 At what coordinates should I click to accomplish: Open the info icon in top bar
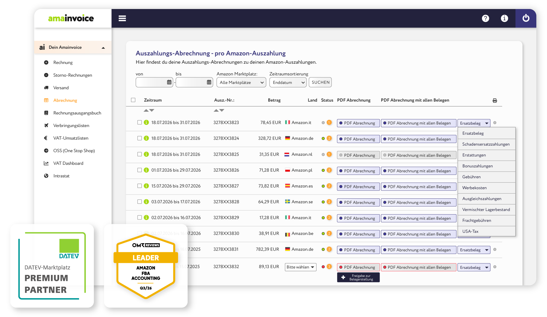[x=504, y=18]
